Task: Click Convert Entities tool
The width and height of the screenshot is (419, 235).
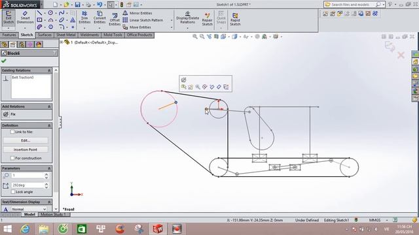Action: pyautogui.click(x=100, y=18)
